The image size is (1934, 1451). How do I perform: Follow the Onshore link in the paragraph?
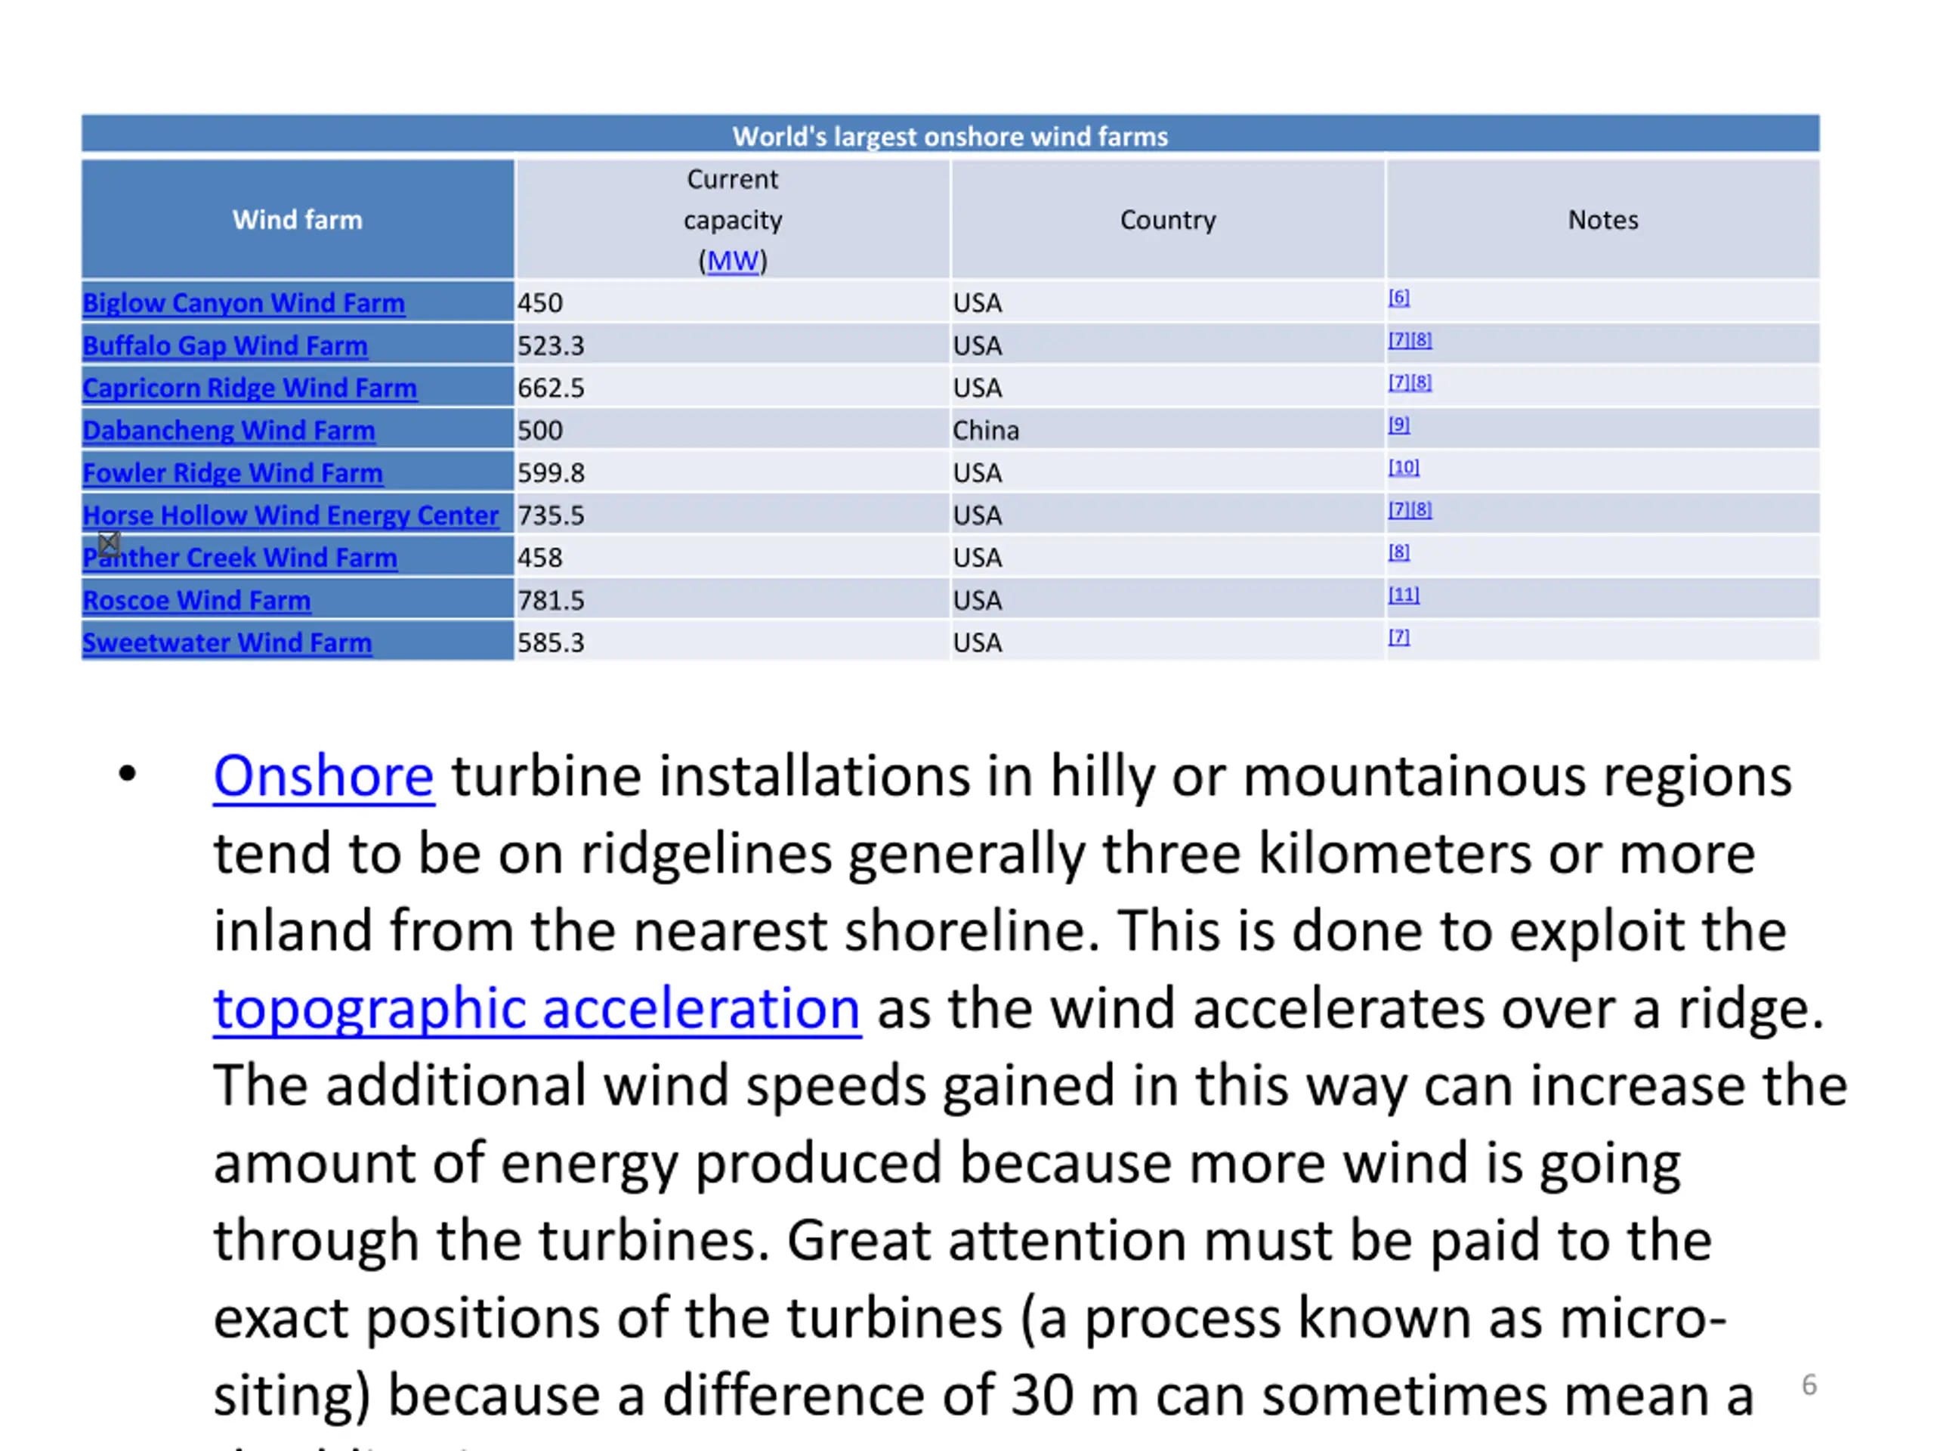(x=323, y=776)
